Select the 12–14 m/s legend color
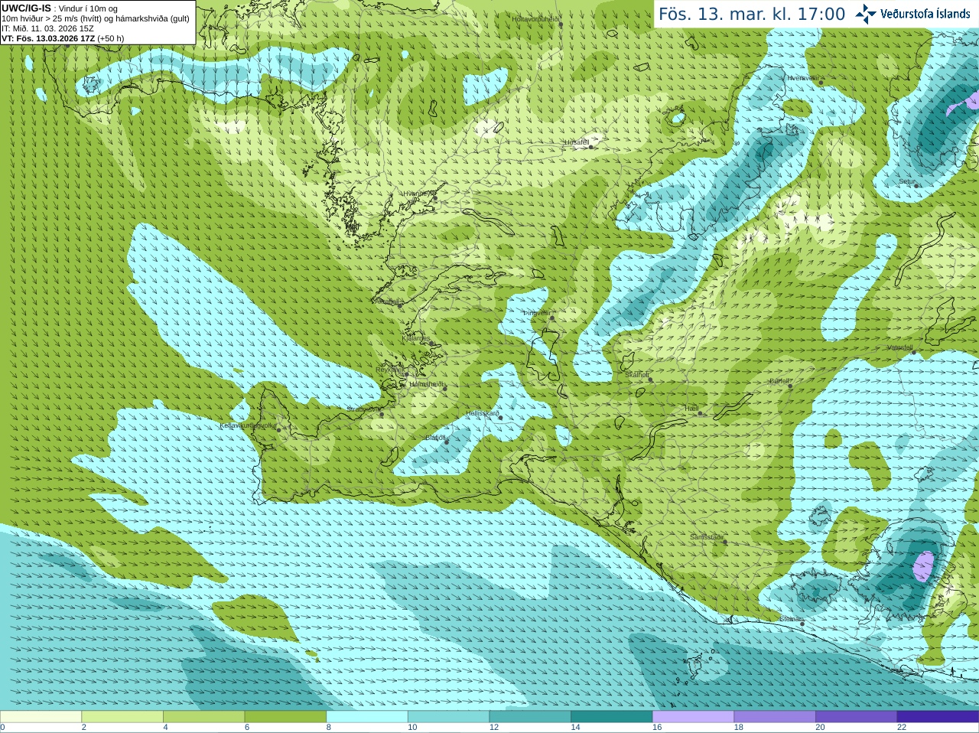This screenshot has height=733, width=979. coord(530,717)
